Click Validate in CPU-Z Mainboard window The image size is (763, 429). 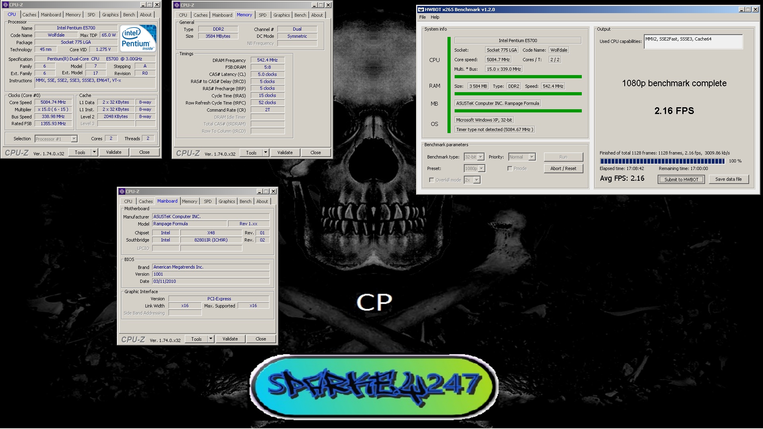(x=230, y=339)
